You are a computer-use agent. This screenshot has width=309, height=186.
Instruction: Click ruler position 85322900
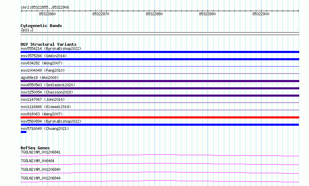tap(261, 14)
